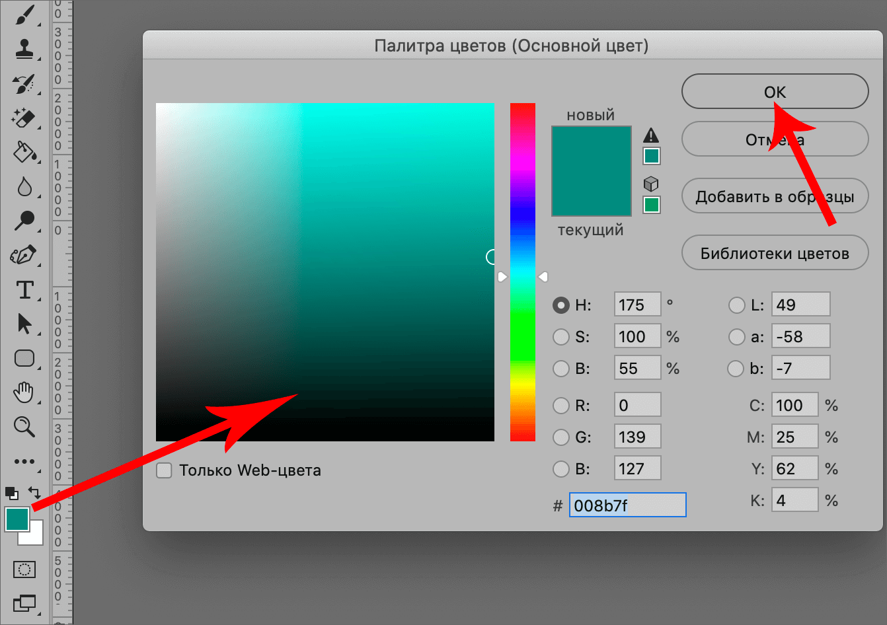Select the R red channel radio button

pyautogui.click(x=561, y=405)
